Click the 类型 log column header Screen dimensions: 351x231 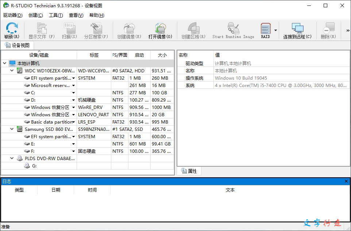[x=19, y=190]
